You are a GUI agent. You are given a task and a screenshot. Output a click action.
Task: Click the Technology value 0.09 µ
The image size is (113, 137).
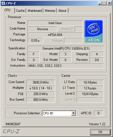(x=35, y=41)
